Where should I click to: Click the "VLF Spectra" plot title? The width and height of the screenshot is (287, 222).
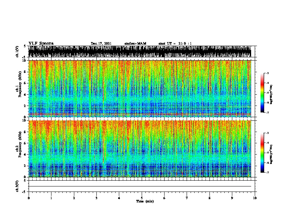tap(41, 44)
